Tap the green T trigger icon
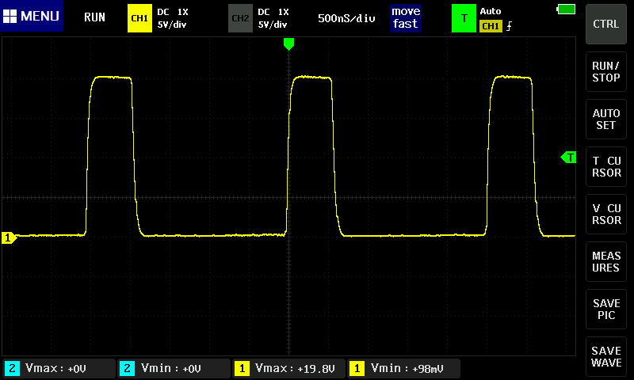 [x=463, y=17]
